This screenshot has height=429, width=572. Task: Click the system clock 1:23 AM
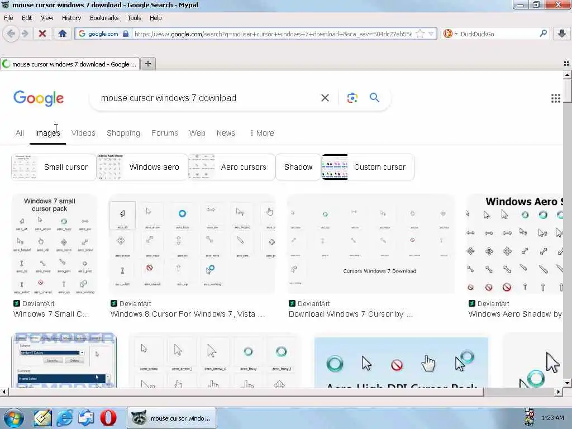pyautogui.click(x=552, y=418)
